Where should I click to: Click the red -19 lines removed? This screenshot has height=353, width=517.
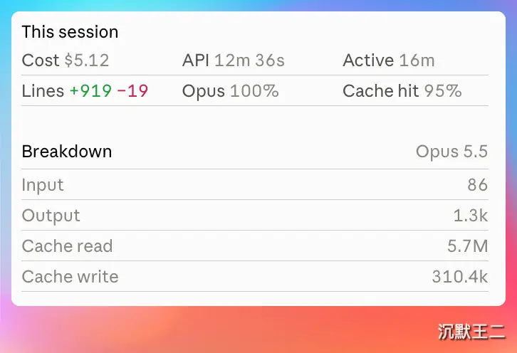(x=132, y=91)
